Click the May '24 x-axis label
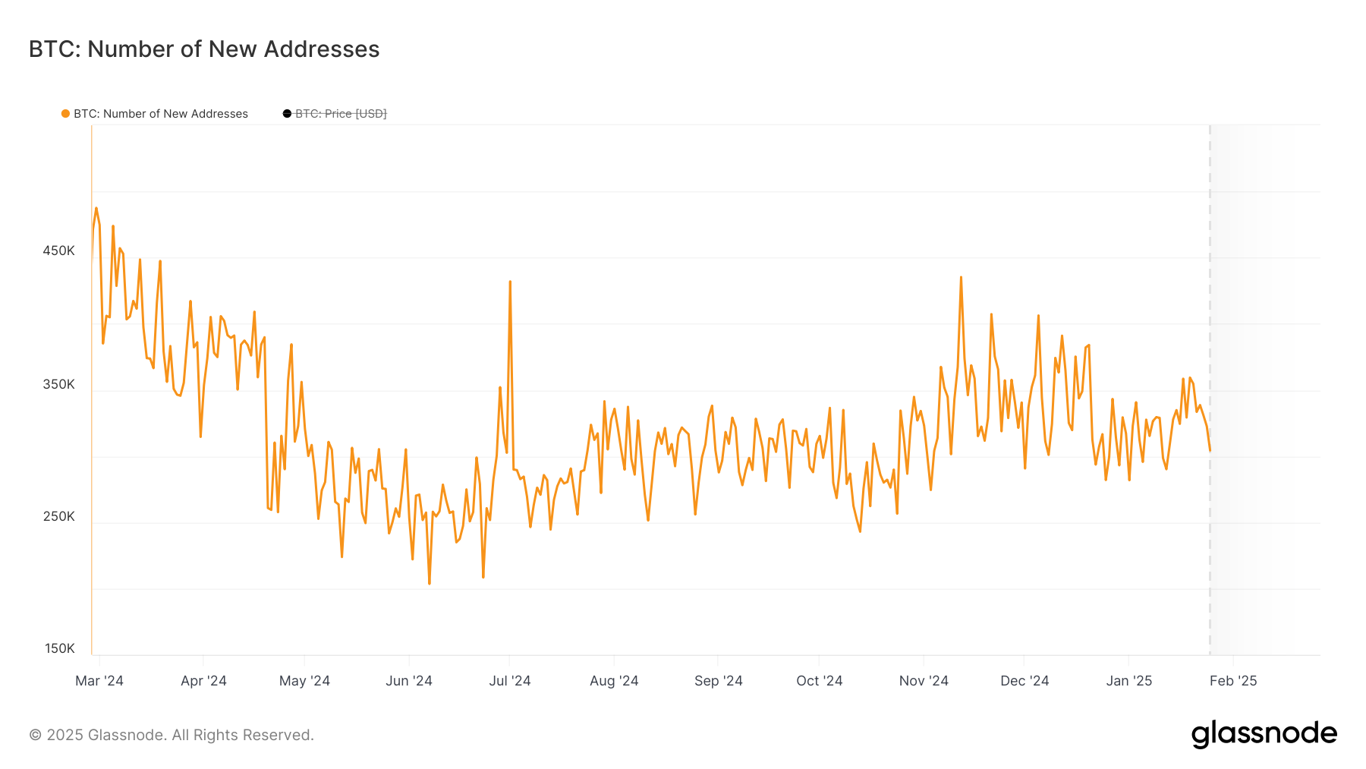 click(304, 681)
